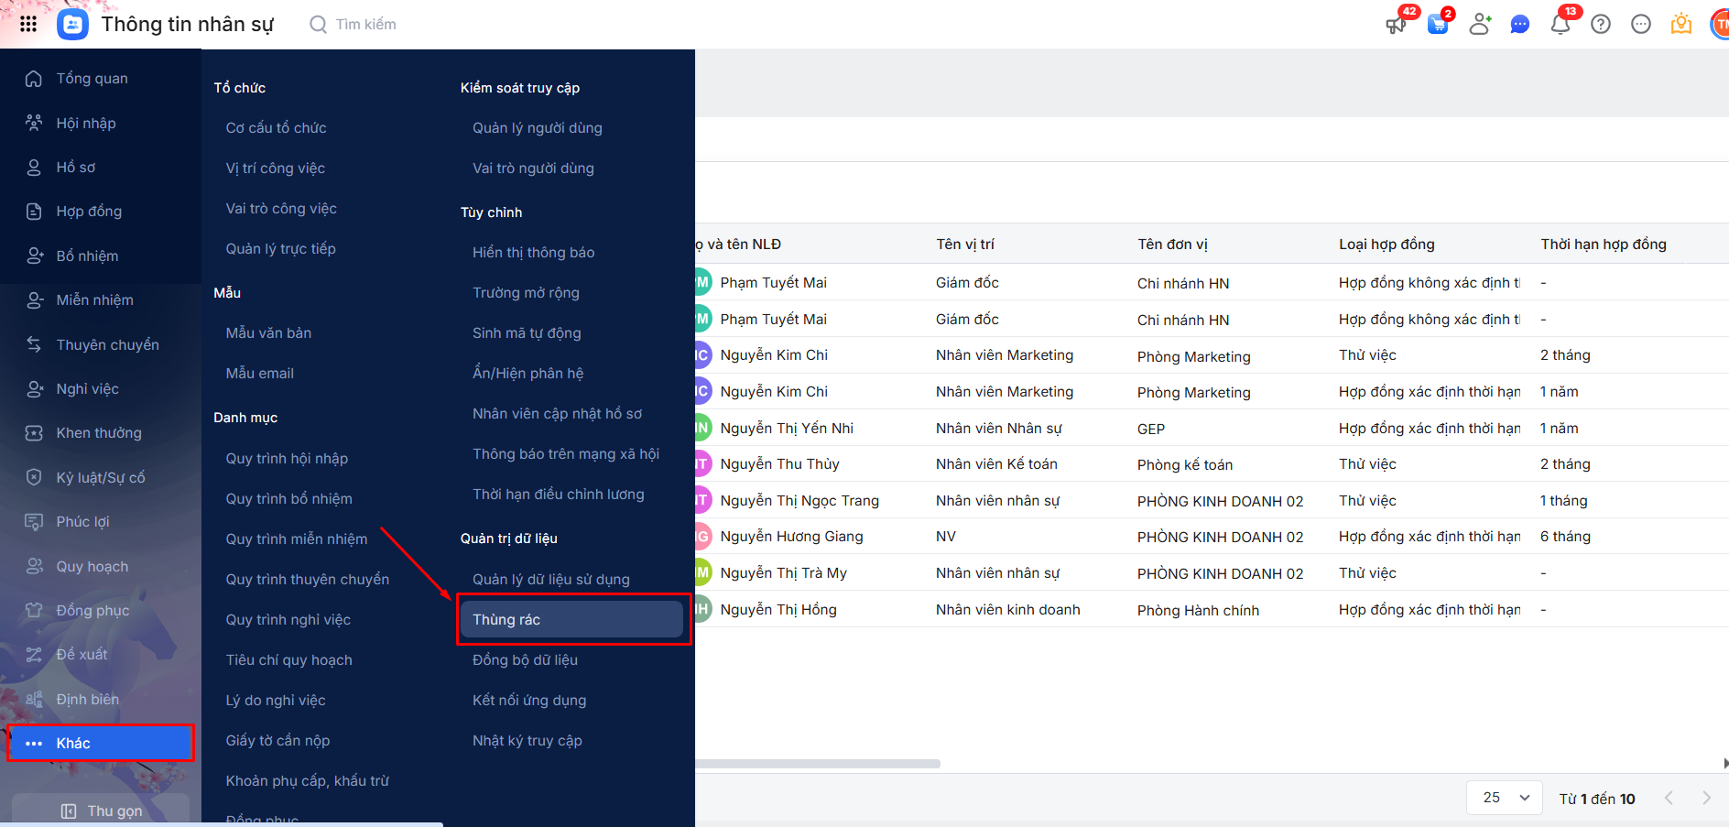Go to next page arrow
The height and width of the screenshot is (827, 1729).
click(x=1706, y=798)
